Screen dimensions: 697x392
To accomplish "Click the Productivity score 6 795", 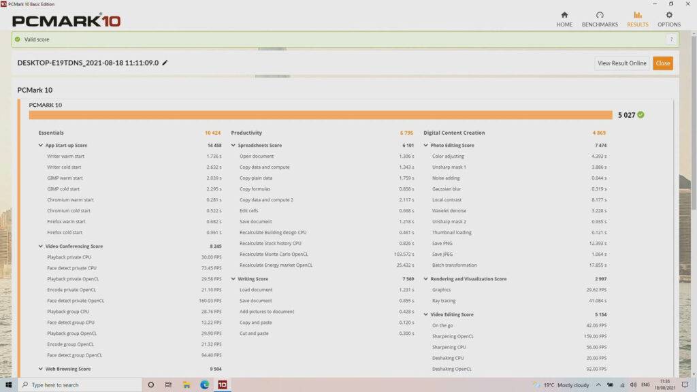I will 406,133.
